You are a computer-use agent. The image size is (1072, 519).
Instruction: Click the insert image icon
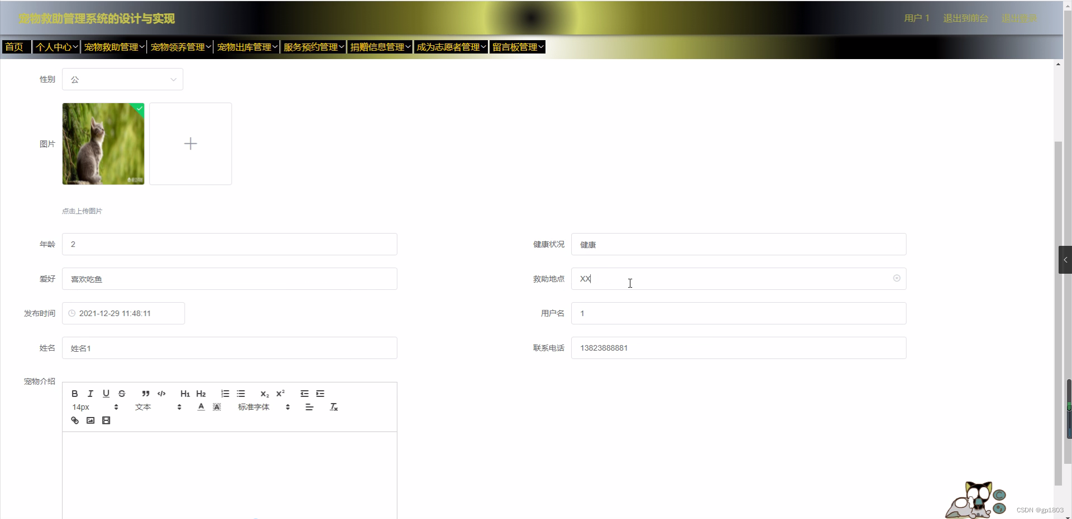click(x=90, y=420)
